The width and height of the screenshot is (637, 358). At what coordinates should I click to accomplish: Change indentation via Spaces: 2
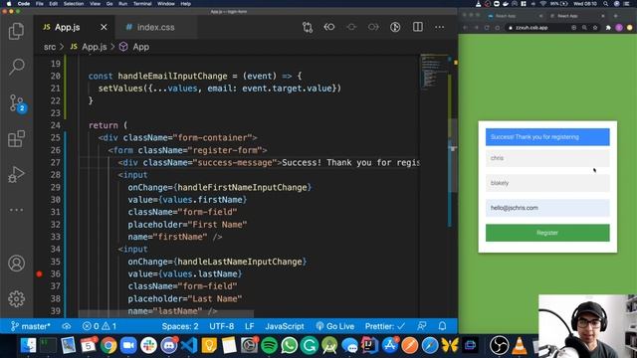[180, 326]
